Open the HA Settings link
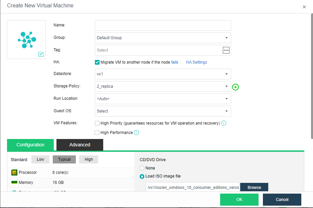The height and width of the screenshot is (208, 313). tap(196, 62)
